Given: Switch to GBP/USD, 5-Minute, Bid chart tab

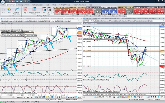Looking at the screenshot, I should point(8,21).
